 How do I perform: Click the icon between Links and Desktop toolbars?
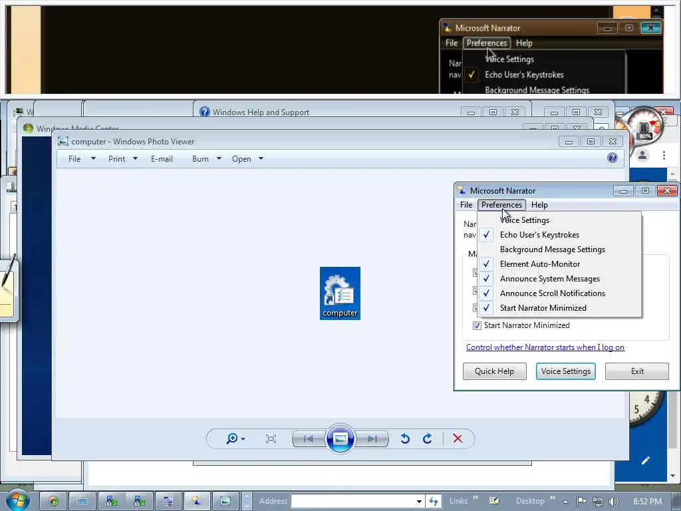coord(494,500)
